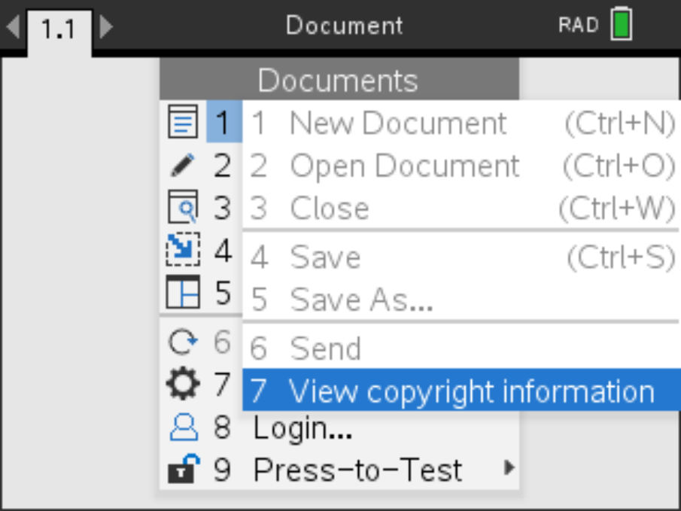Click the Login user profile icon

tap(182, 428)
